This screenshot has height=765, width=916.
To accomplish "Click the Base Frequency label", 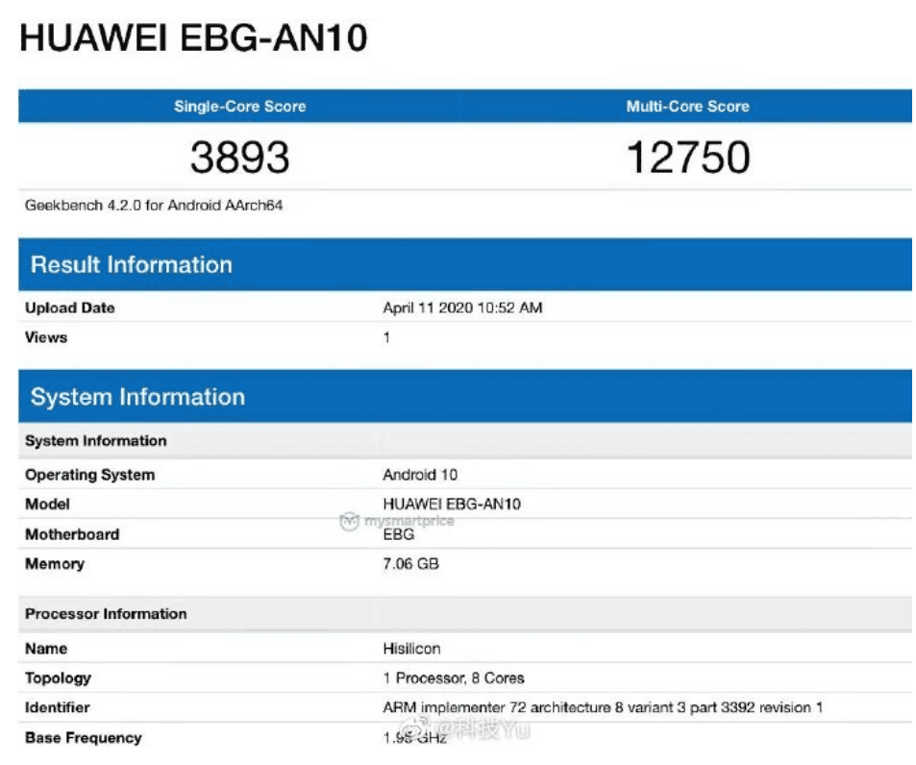I will (x=83, y=738).
